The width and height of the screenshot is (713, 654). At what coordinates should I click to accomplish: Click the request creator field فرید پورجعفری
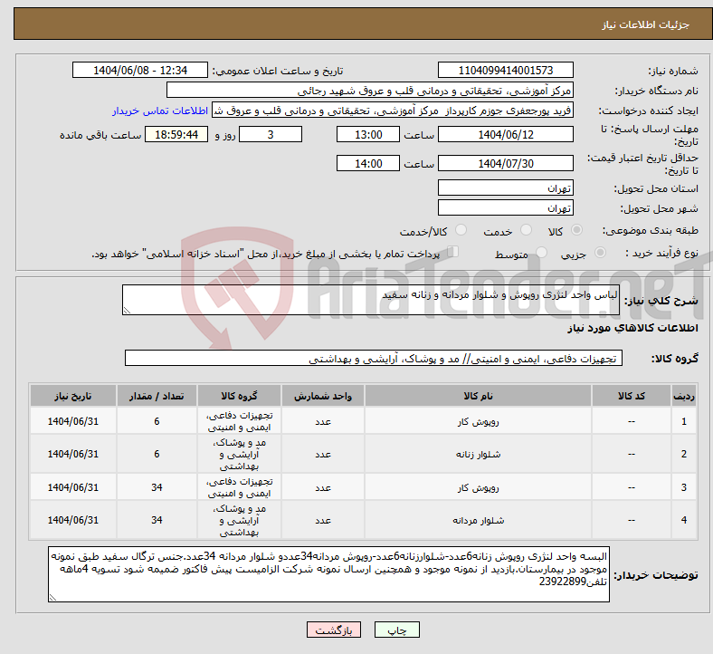click(393, 111)
